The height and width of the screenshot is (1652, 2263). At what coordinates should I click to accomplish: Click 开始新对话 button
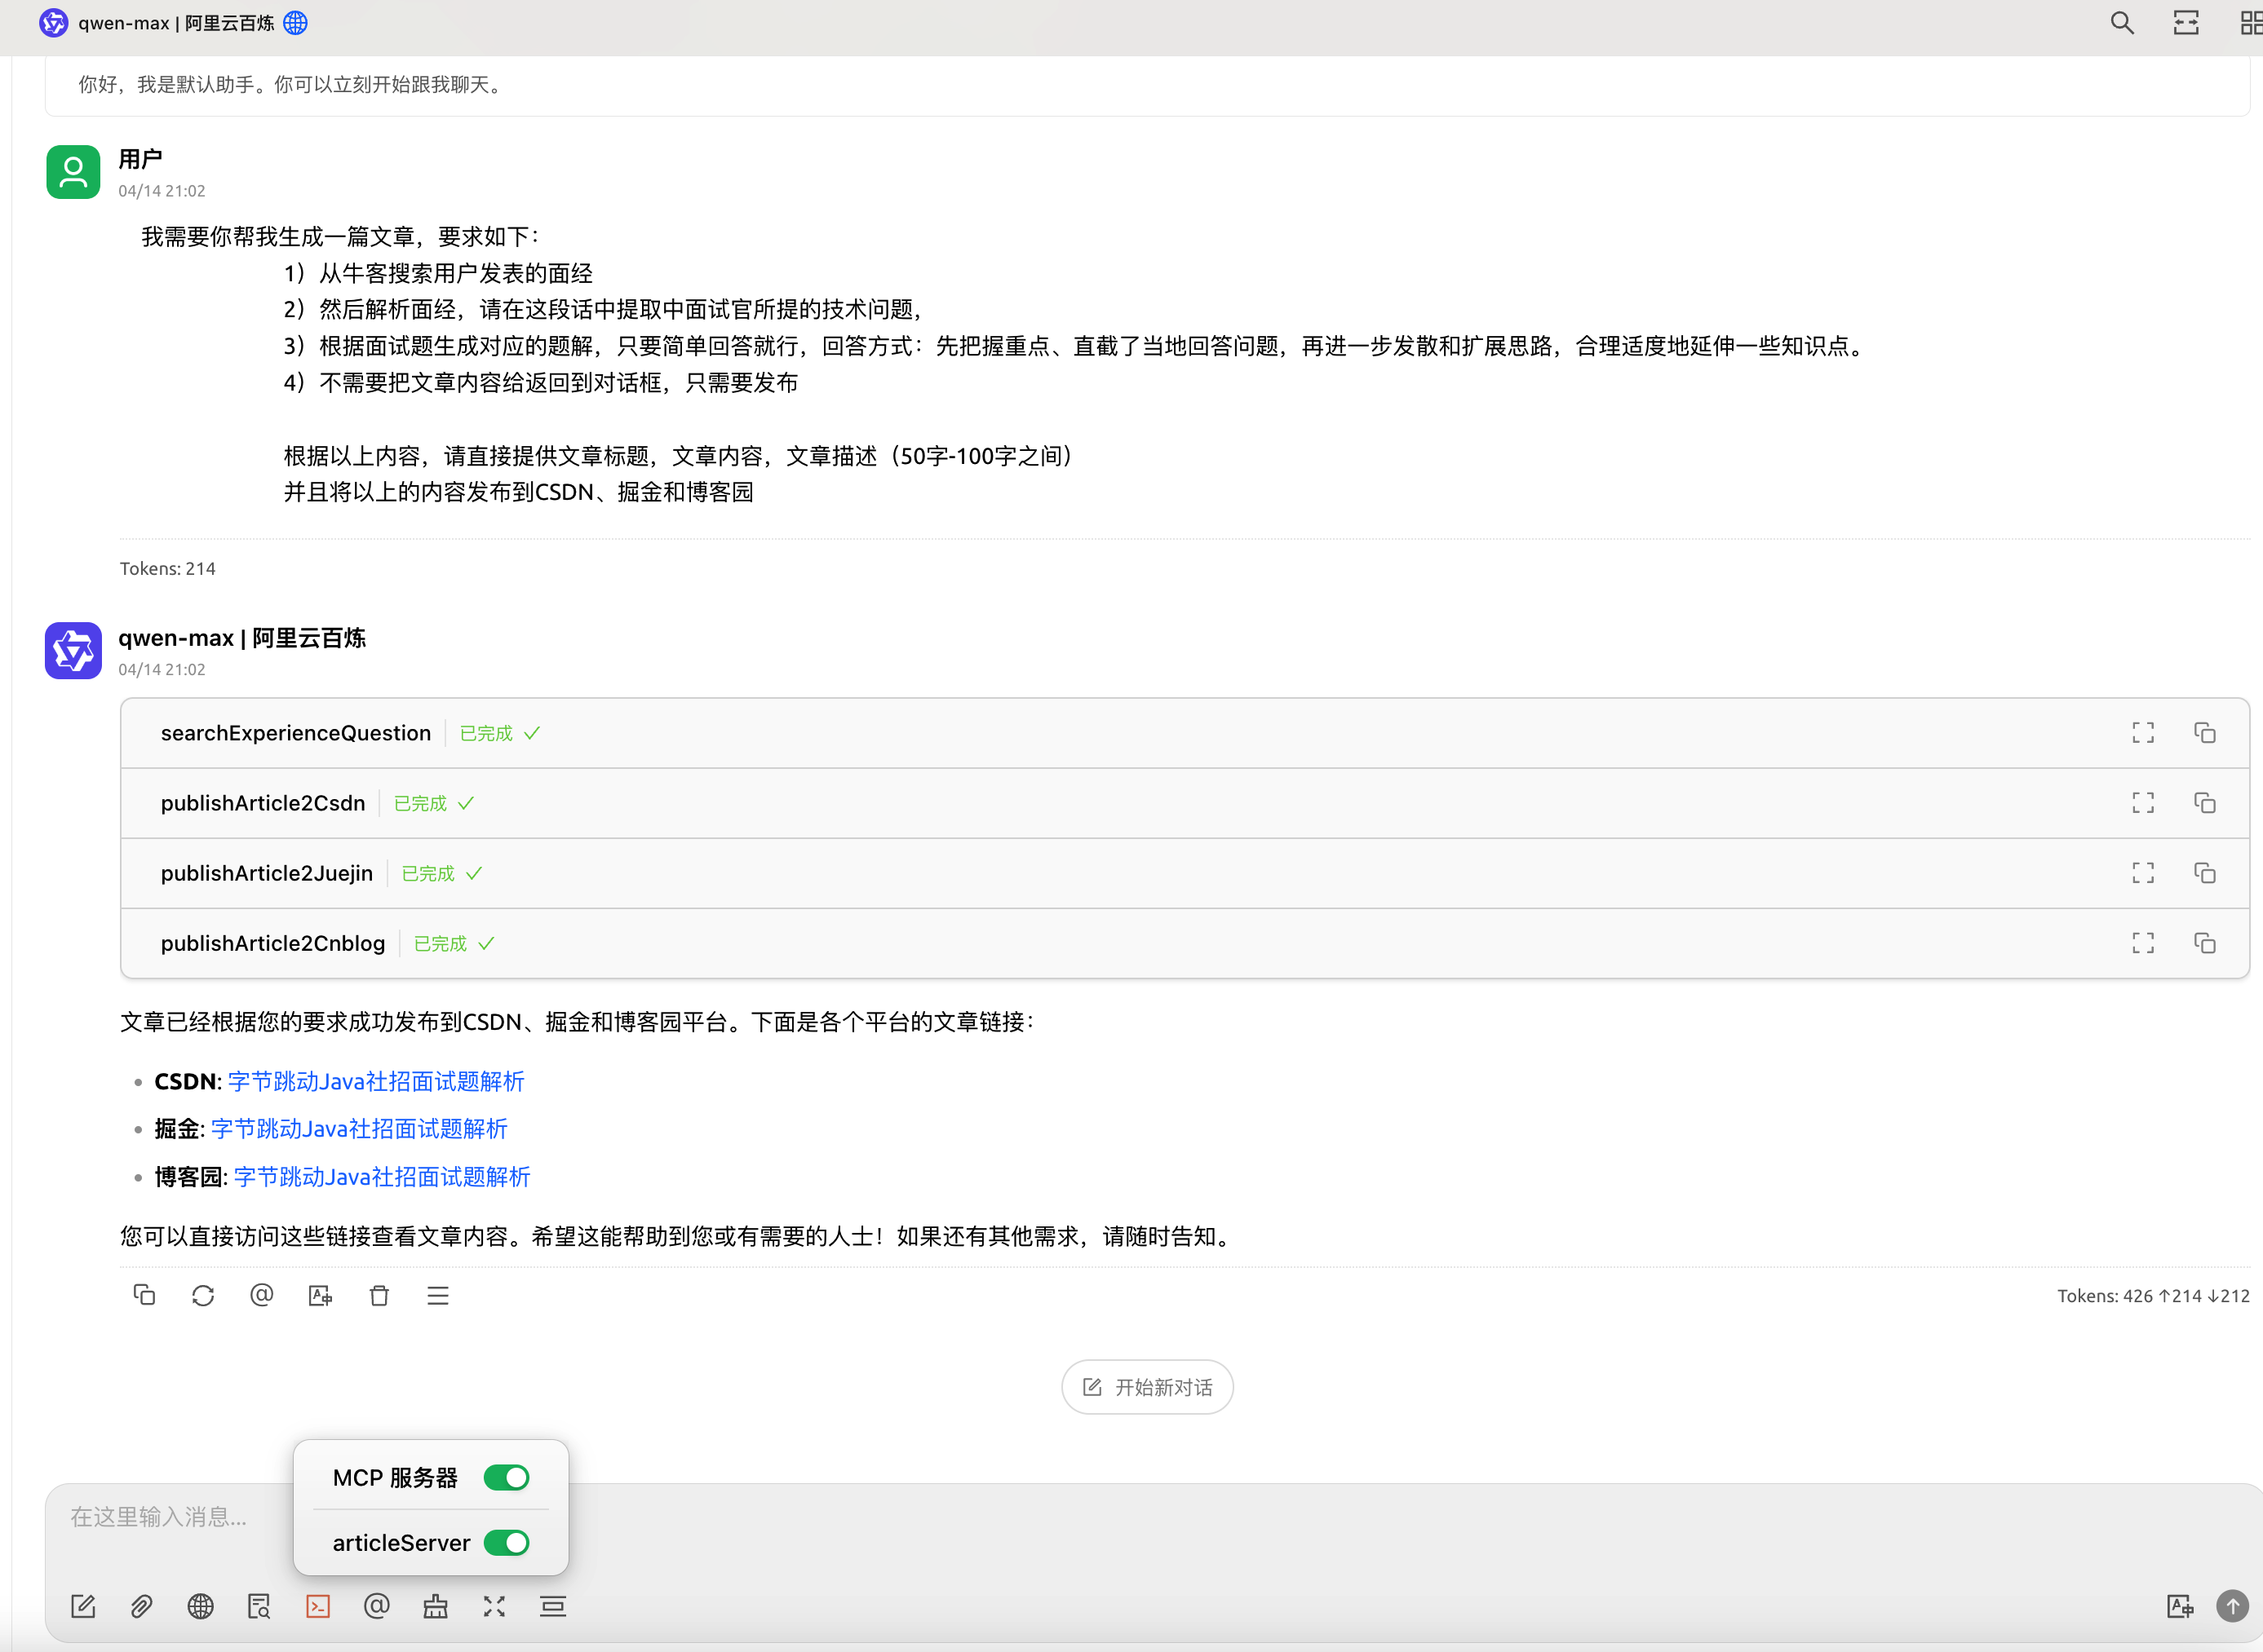pyautogui.click(x=1146, y=1386)
